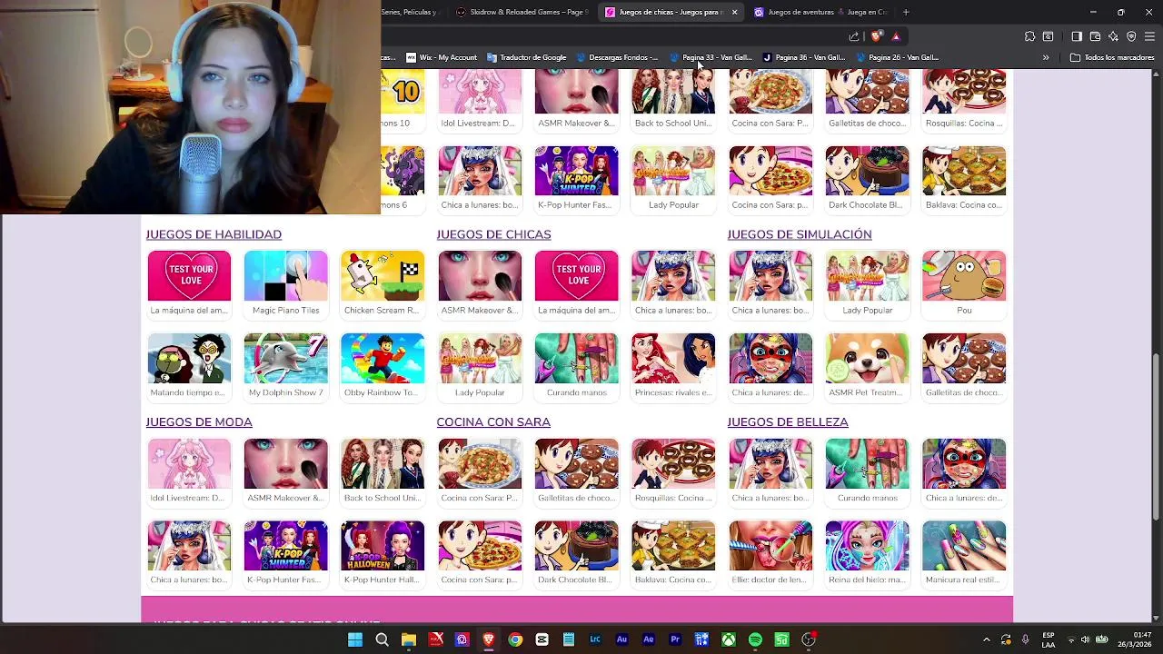
Task: Open the My Dolphin Show 7 thumbnail
Action: pos(285,359)
